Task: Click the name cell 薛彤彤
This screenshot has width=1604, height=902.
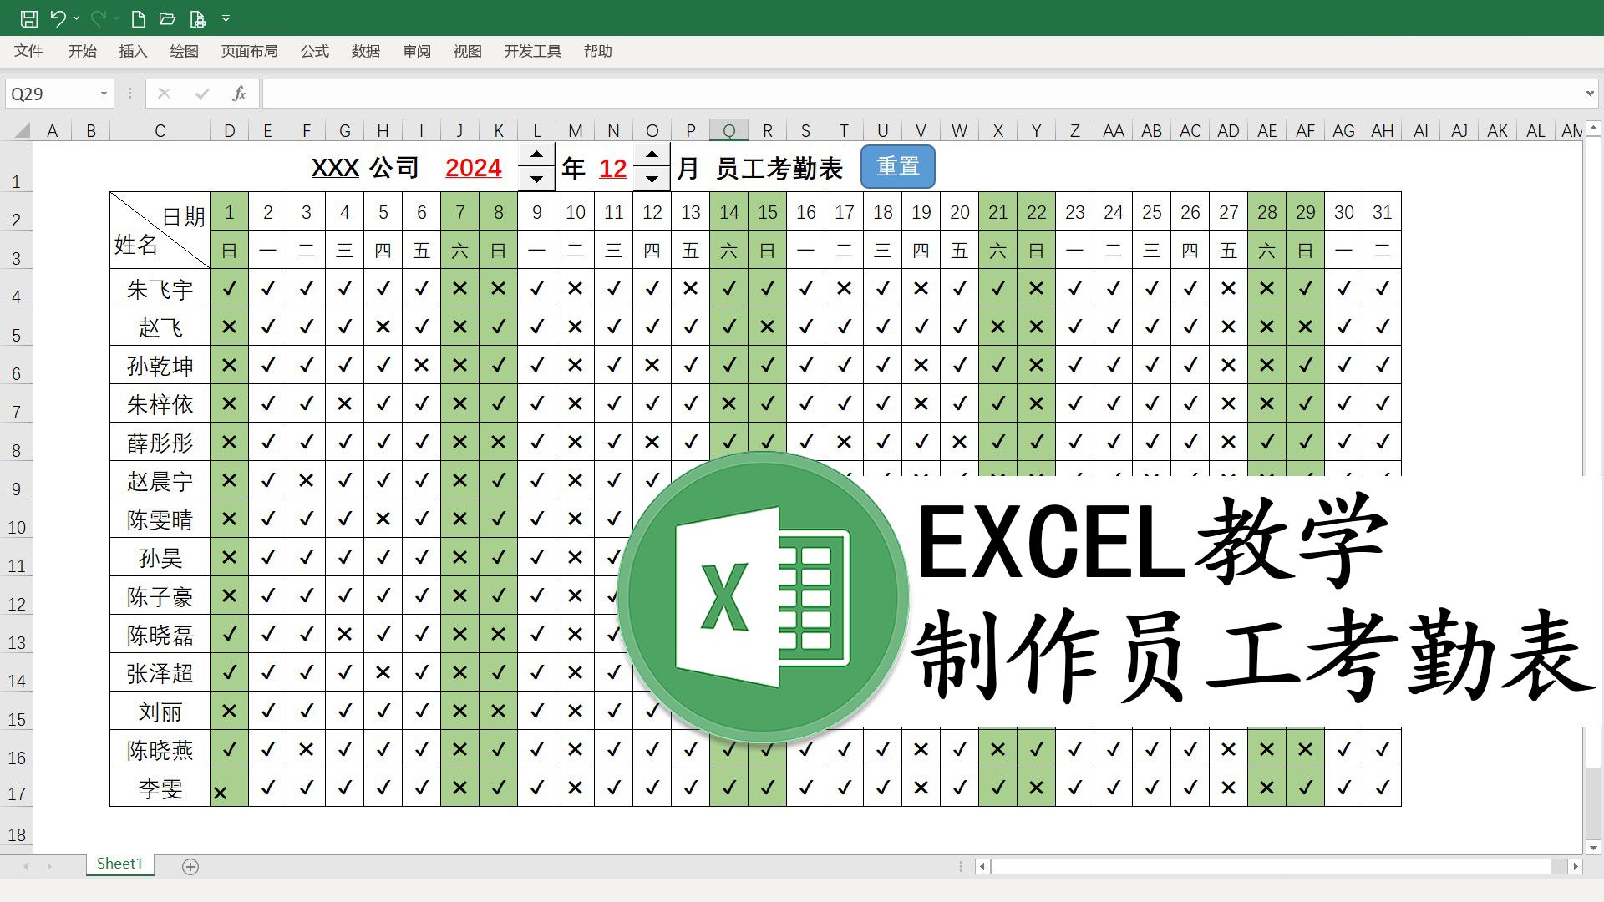Action: (160, 443)
